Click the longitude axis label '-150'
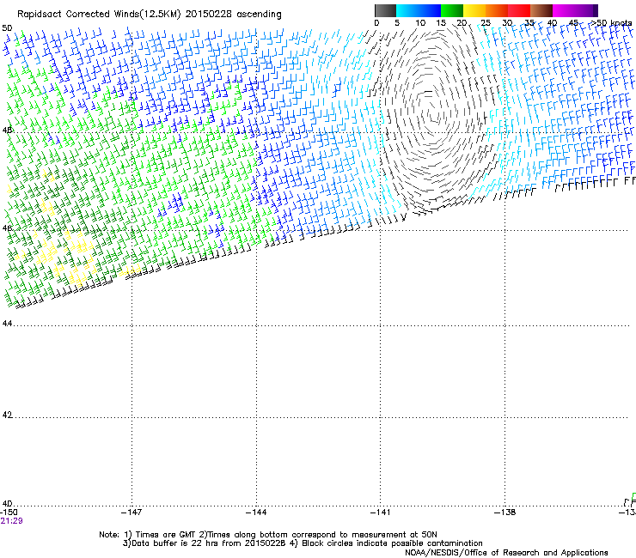The width and height of the screenshot is (636, 558). [x=9, y=513]
